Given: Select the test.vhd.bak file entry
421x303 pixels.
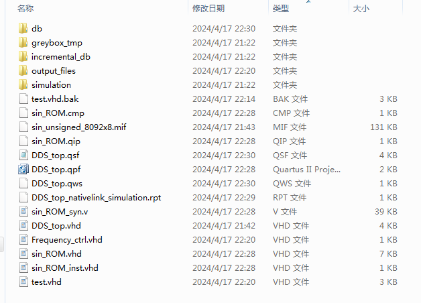Looking at the screenshot, I should pos(55,99).
